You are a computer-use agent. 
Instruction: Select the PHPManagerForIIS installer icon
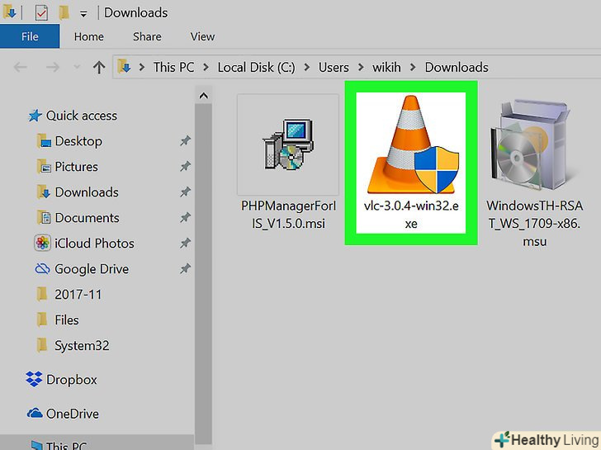click(x=288, y=144)
